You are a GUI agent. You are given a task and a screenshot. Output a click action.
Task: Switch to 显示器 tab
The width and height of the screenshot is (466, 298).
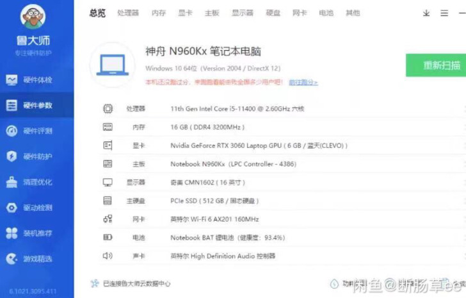[x=243, y=13]
